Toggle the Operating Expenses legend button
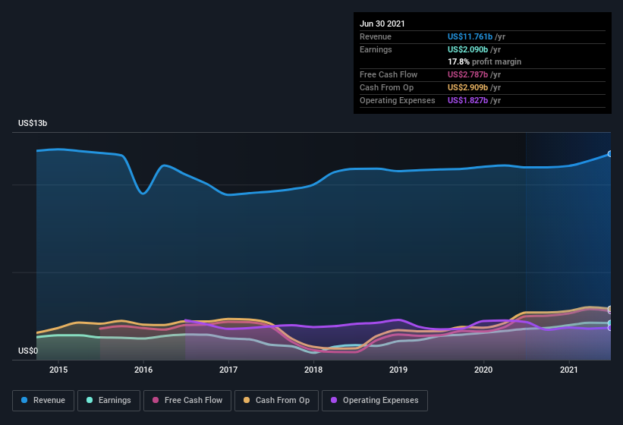623x425 pixels. tap(375, 401)
